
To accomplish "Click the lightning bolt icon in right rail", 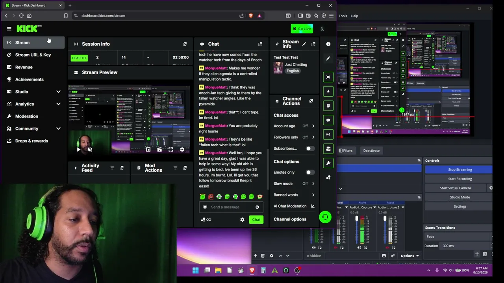I will click(328, 91).
